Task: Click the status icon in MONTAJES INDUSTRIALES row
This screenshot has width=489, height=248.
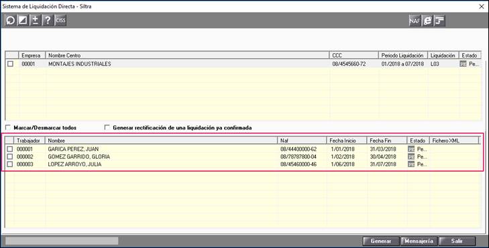Action: [x=463, y=64]
